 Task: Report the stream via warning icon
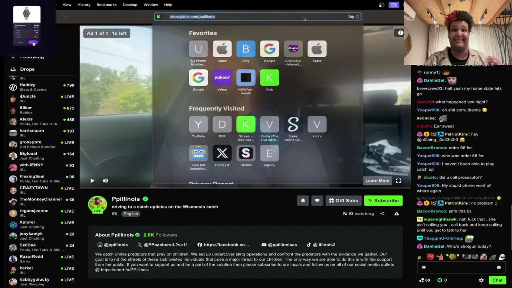(x=396, y=214)
